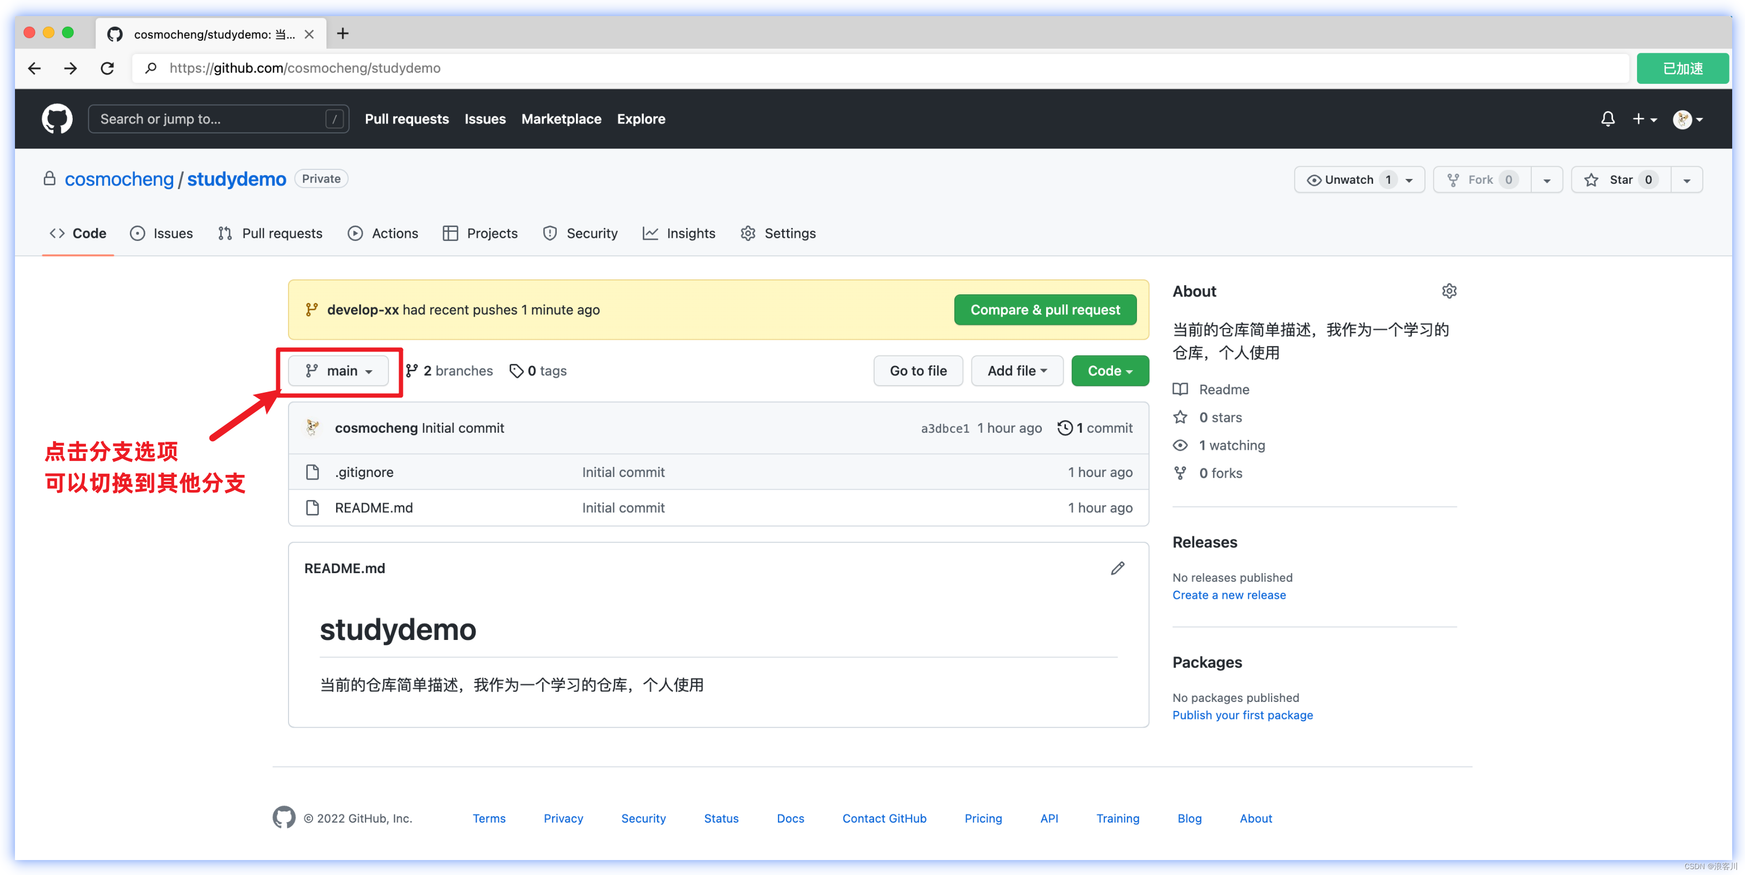Switch to the Actions tab

(x=383, y=233)
